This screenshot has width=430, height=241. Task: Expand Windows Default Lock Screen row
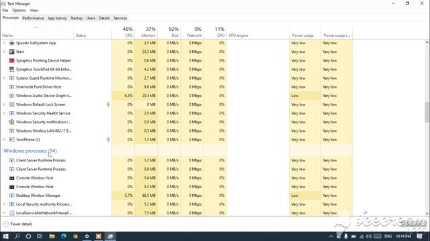[x=4, y=104]
